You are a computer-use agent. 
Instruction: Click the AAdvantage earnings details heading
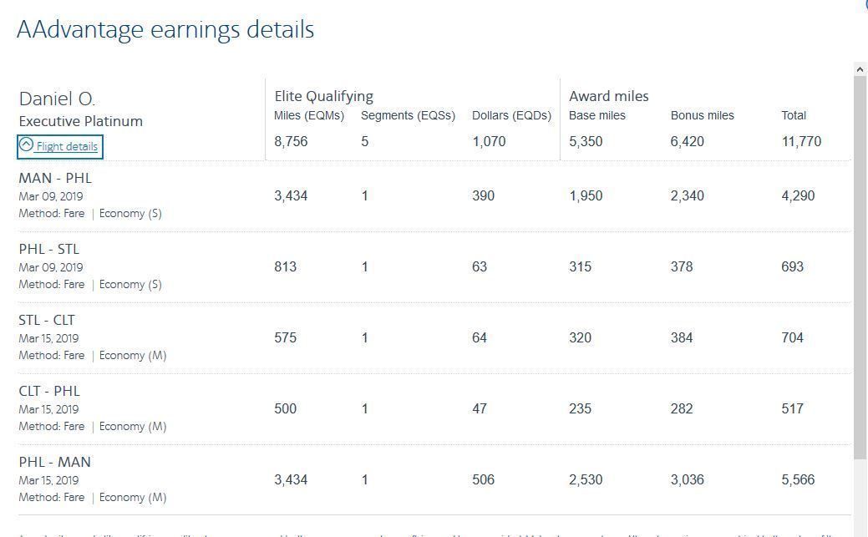[165, 29]
